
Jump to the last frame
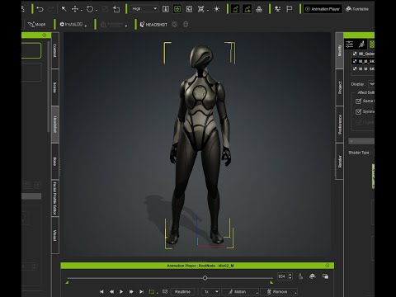click(x=141, y=292)
